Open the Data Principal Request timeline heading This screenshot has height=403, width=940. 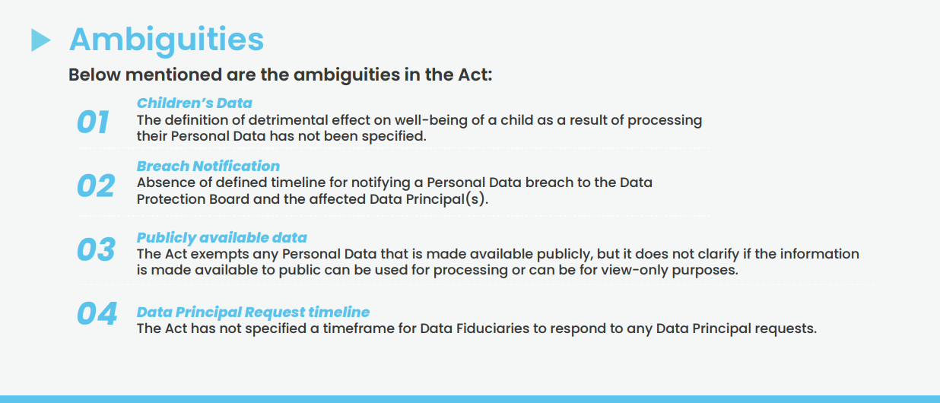pyautogui.click(x=253, y=312)
